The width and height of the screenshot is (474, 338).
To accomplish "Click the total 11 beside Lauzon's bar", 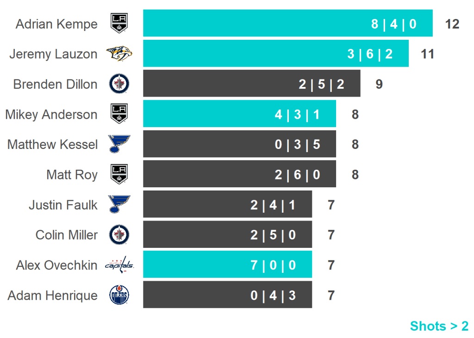I will [x=428, y=54].
